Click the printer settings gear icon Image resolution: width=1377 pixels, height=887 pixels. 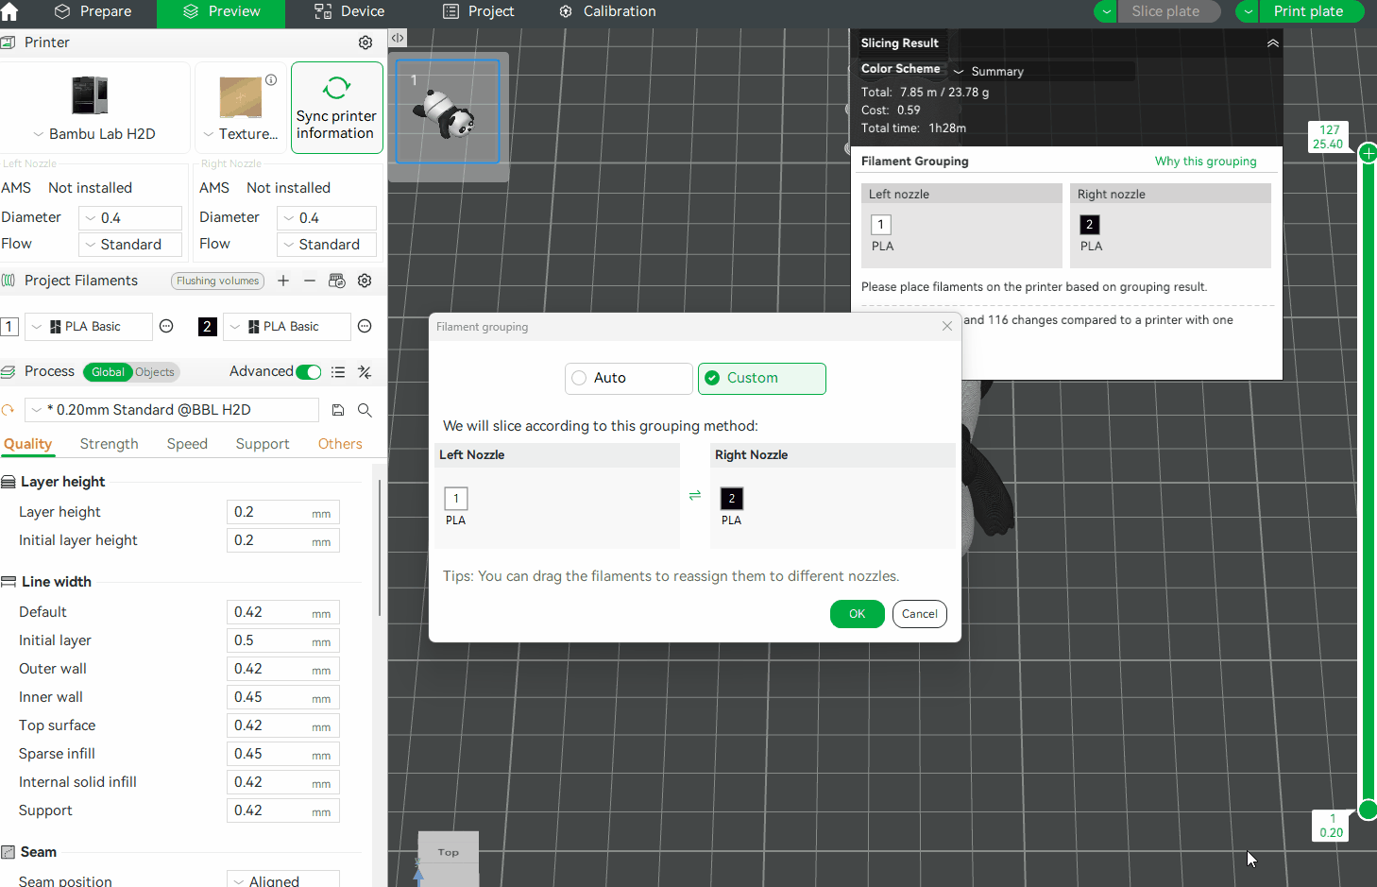coord(365,43)
